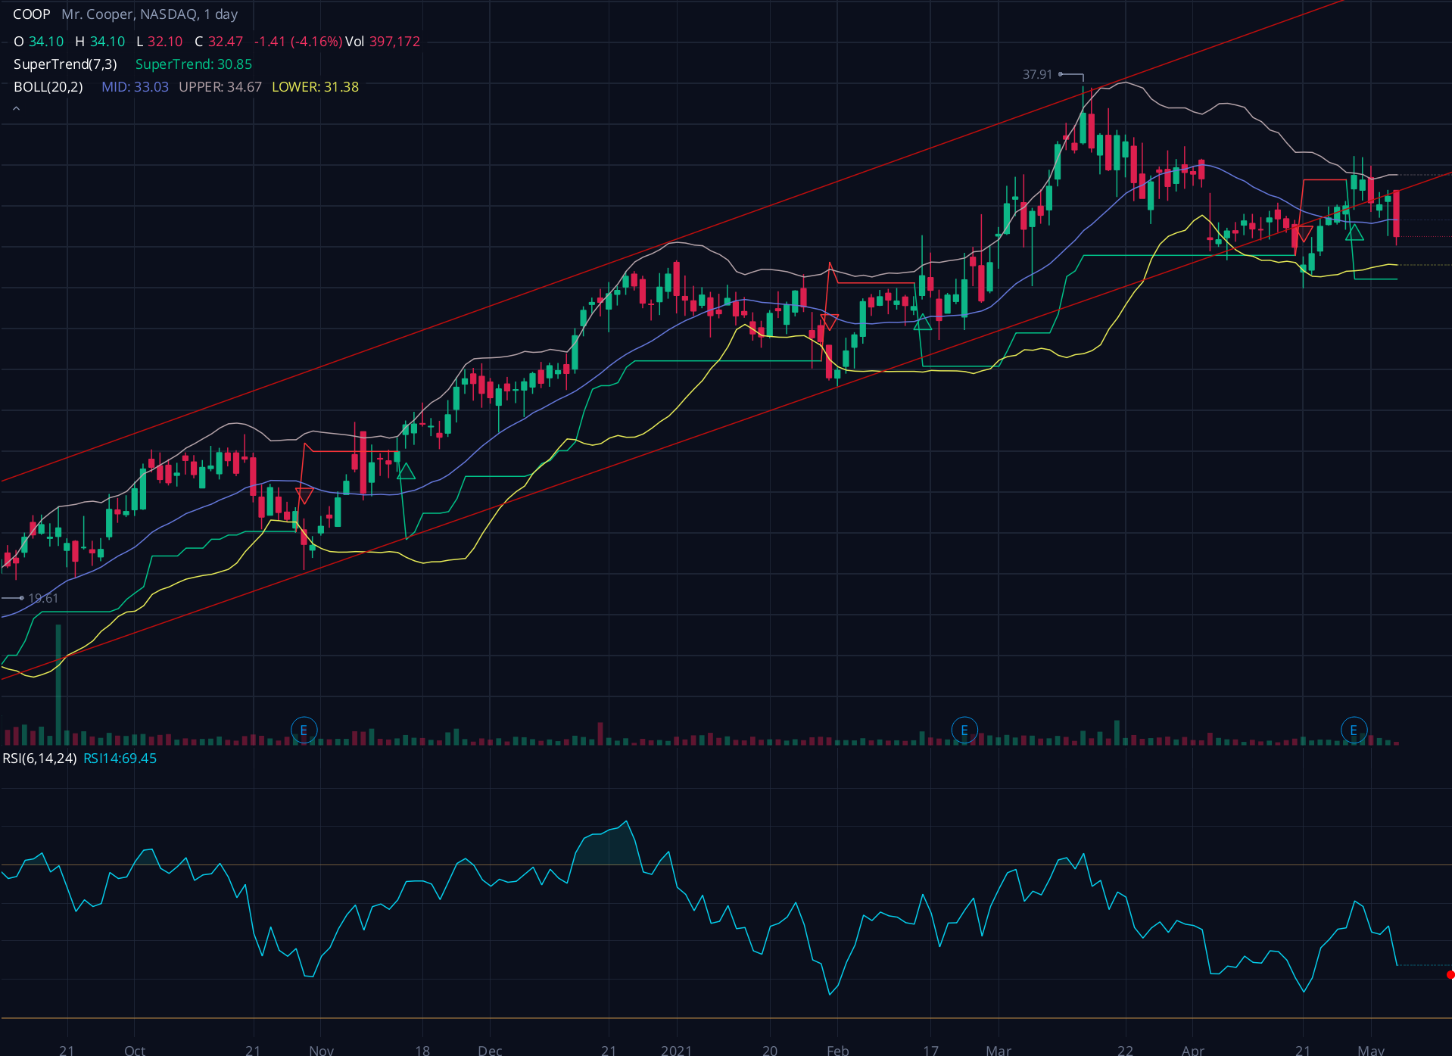Click the 19.61 low price label

(x=43, y=598)
